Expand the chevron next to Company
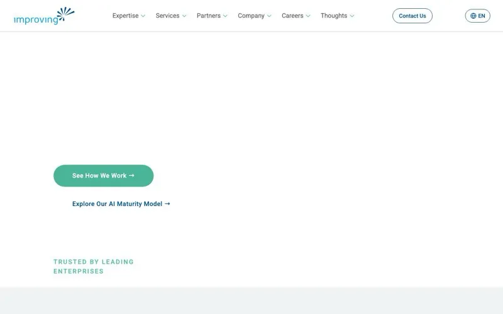 pos(269,16)
